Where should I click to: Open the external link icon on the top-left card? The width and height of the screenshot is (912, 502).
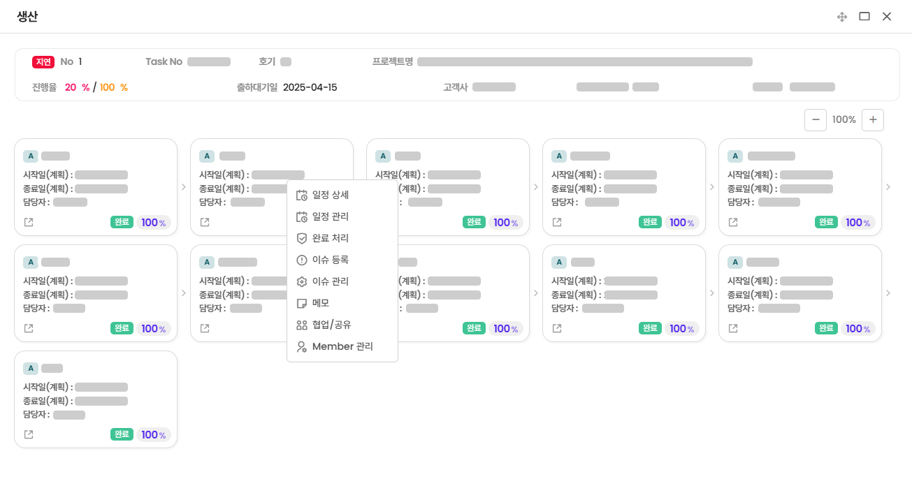pos(29,222)
